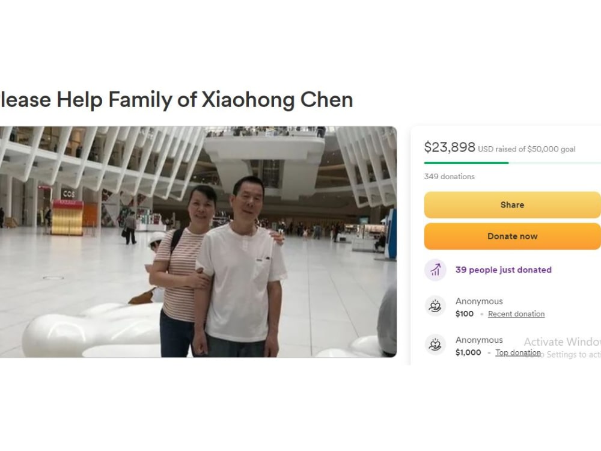Click the $100 donation amount
Viewport: 601px width, 451px height.
tap(465, 314)
